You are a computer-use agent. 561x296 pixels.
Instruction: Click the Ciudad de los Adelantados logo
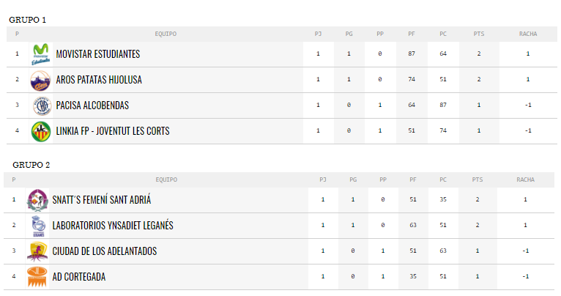pyautogui.click(x=37, y=251)
